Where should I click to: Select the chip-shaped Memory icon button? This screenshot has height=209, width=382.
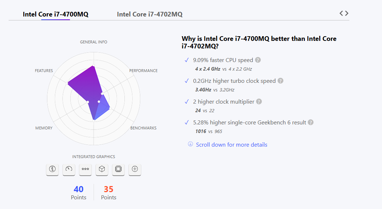pos(118,169)
